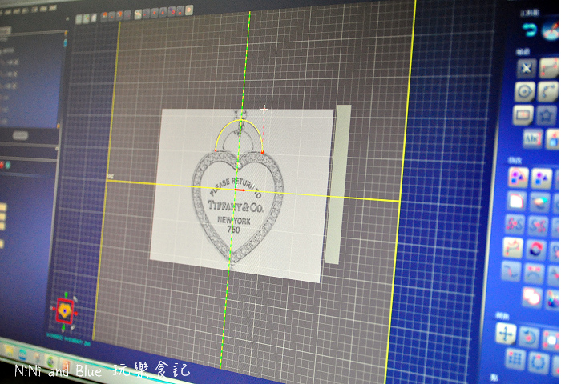Click the capsule-shaped pill icon

point(540,202)
